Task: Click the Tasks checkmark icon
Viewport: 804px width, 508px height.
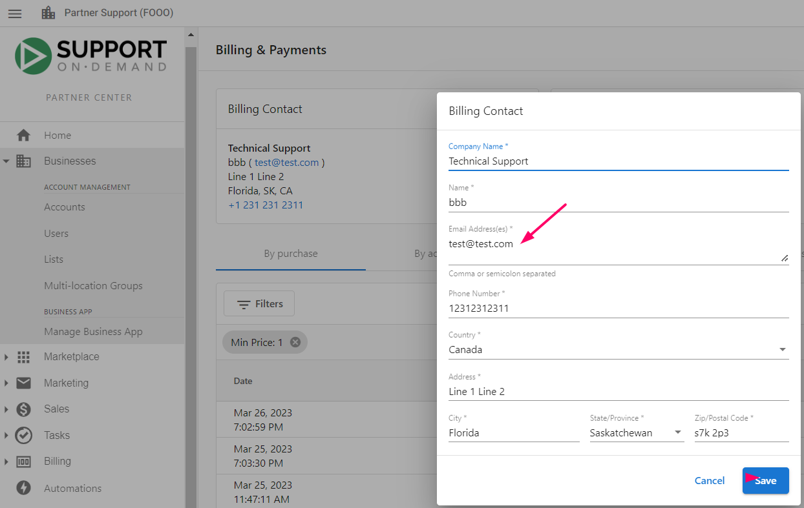Action: pos(23,435)
